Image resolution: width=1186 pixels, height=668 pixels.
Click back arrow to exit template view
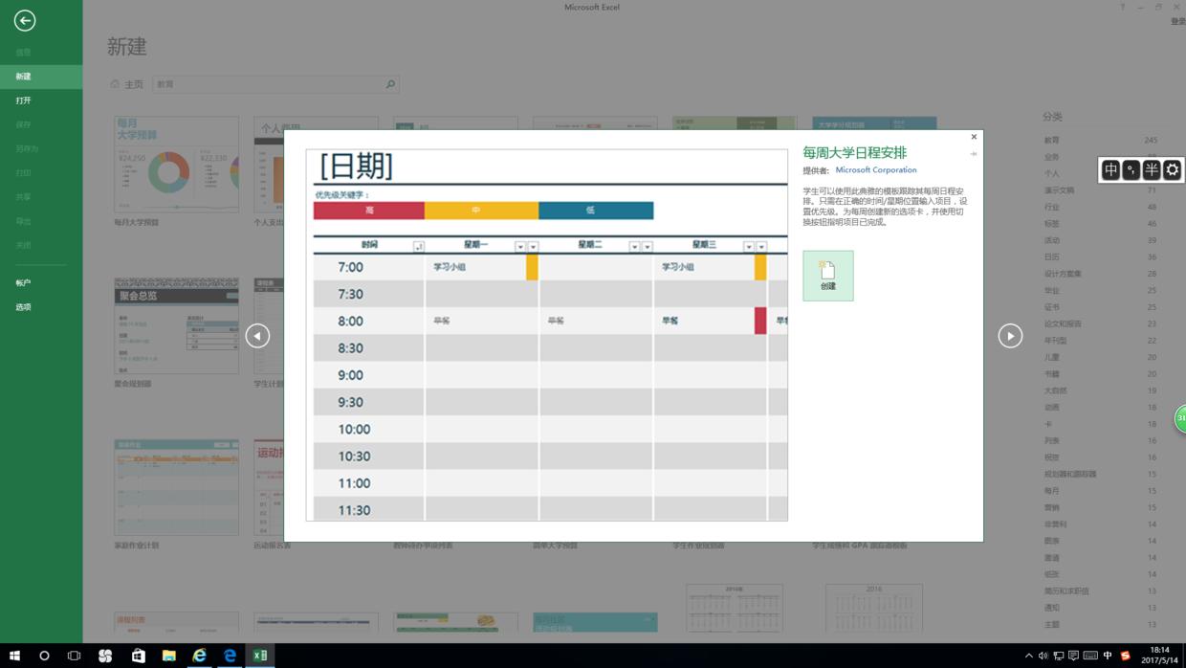pos(26,19)
